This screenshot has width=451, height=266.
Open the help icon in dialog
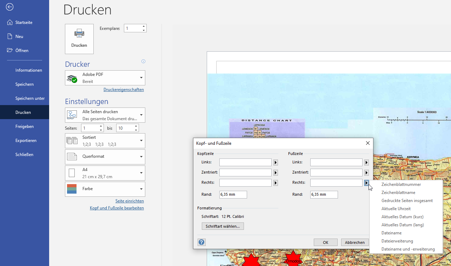(x=201, y=242)
